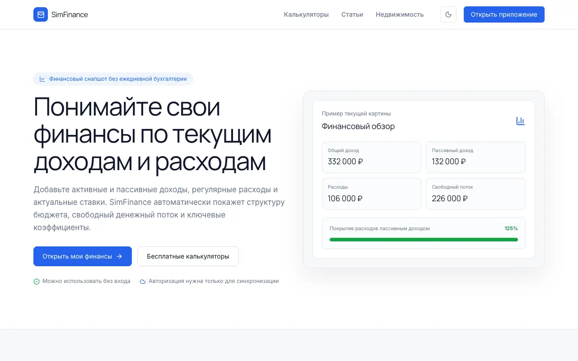The height and width of the screenshot is (361, 578).
Task: Click the main headline Понимайте свои финансы
Action: point(153,135)
